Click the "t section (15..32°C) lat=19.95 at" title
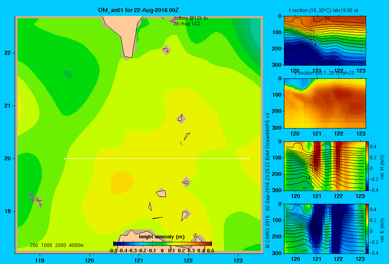 [x=324, y=10]
